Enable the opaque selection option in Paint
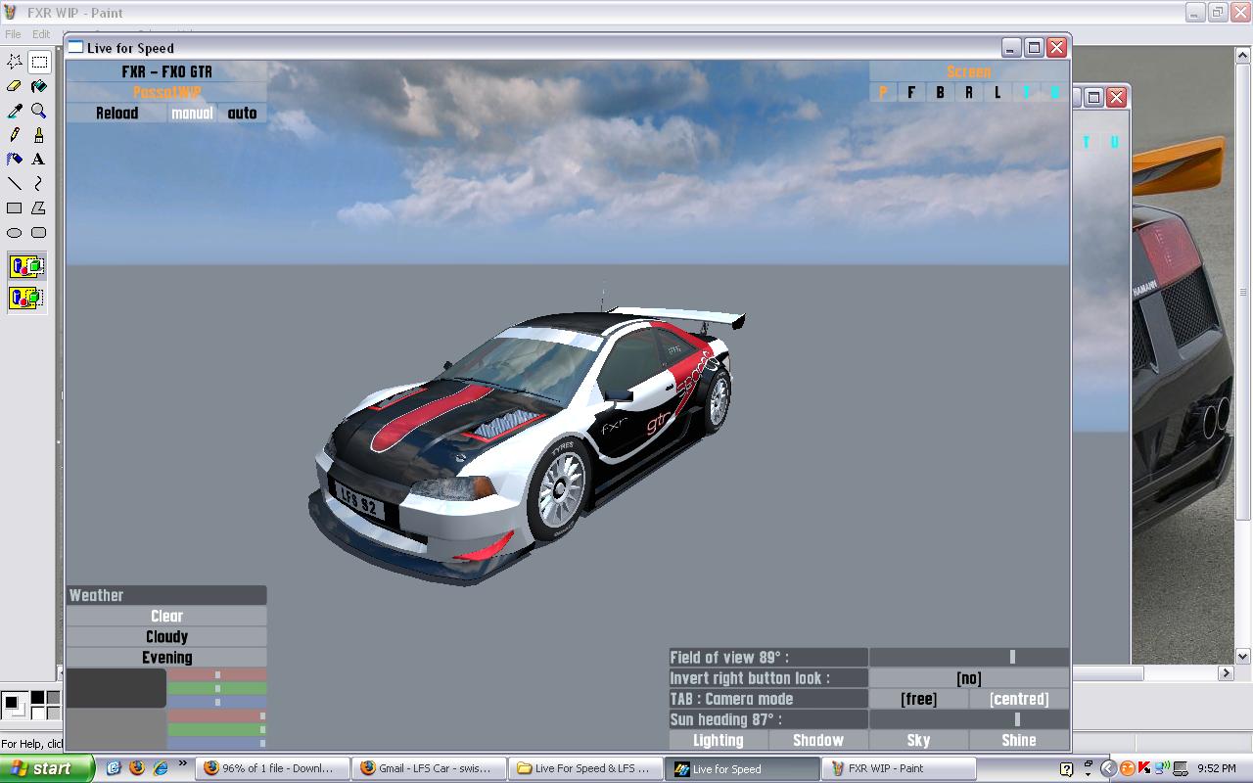 pos(26,266)
